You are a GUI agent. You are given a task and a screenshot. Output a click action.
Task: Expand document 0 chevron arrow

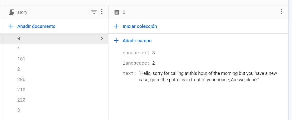click(102, 38)
